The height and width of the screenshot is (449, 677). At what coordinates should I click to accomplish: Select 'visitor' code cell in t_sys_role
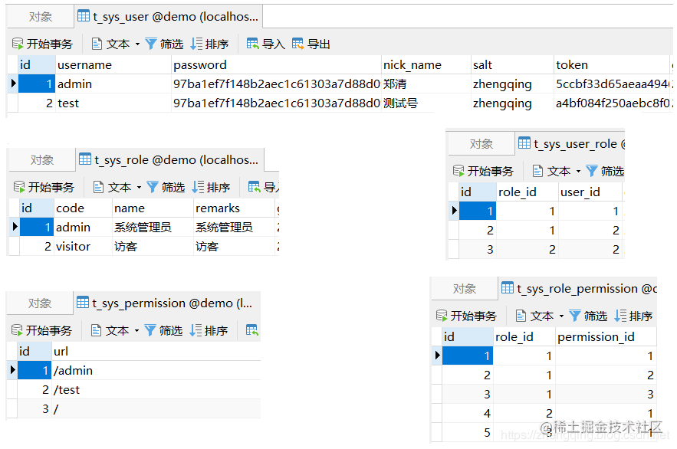pos(83,246)
